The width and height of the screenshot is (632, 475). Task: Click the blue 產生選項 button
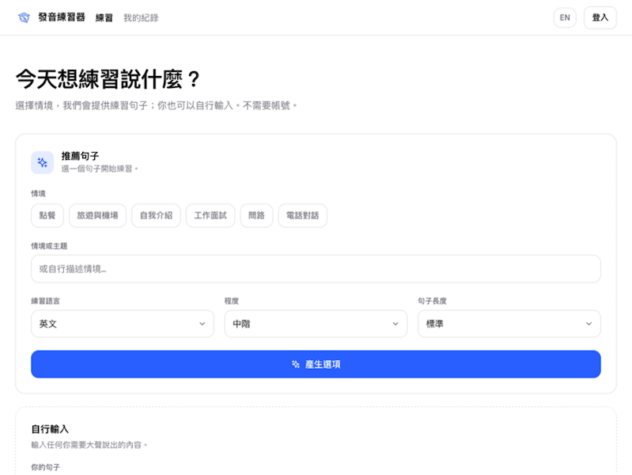click(316, 364)
